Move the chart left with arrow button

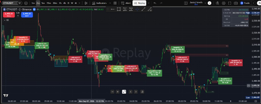[131, 92]
